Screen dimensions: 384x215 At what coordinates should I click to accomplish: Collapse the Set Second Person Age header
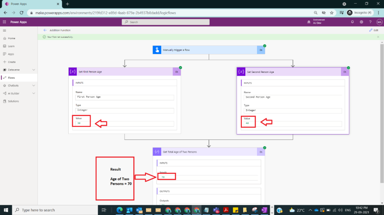click(x=293, y=72)
